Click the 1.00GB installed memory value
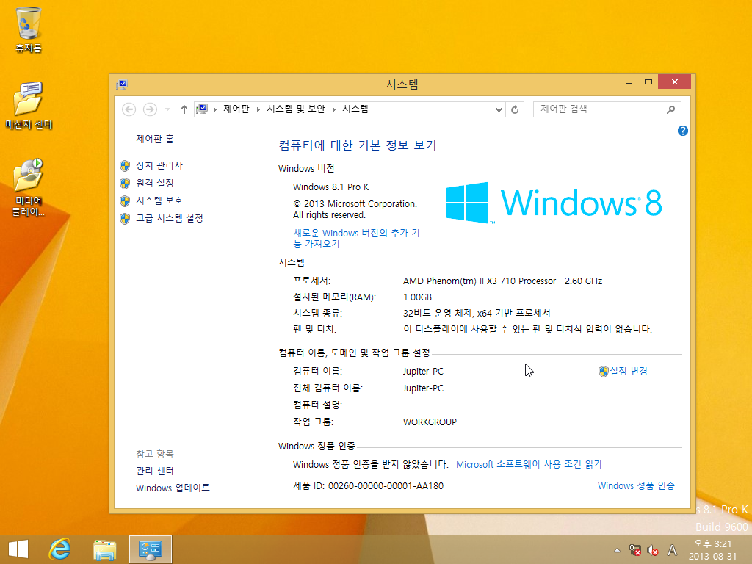Viewport: 752px width, 564px height. coord(417,297)
